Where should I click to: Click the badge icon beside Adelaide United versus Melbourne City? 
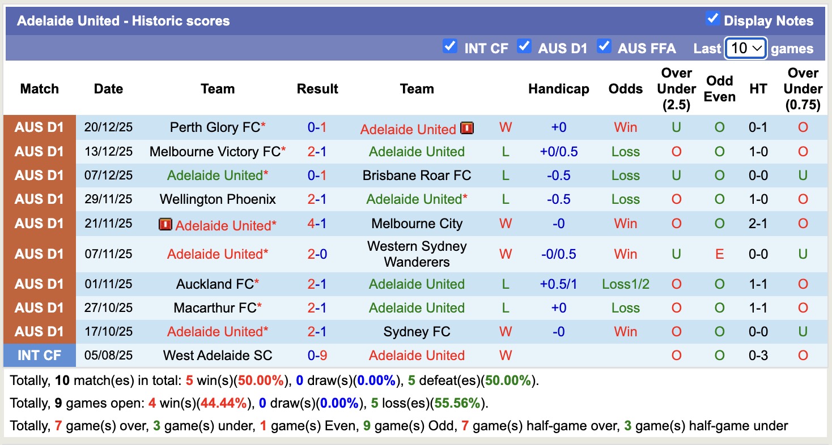tap(166, 224)
